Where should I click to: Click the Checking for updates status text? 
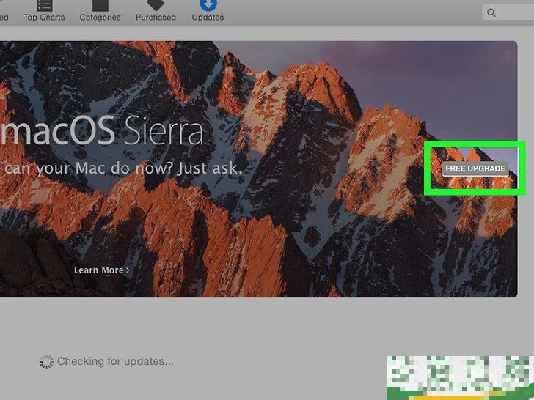click(115, 361)
